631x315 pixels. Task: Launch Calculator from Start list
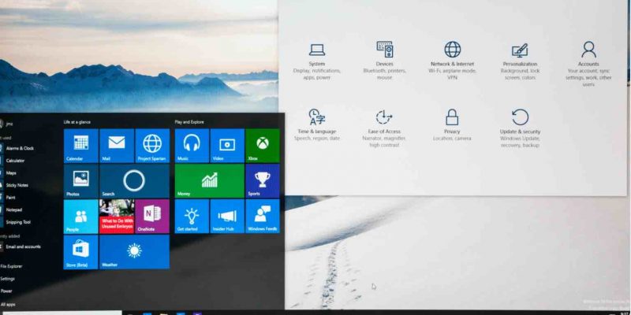pos(13,161)
